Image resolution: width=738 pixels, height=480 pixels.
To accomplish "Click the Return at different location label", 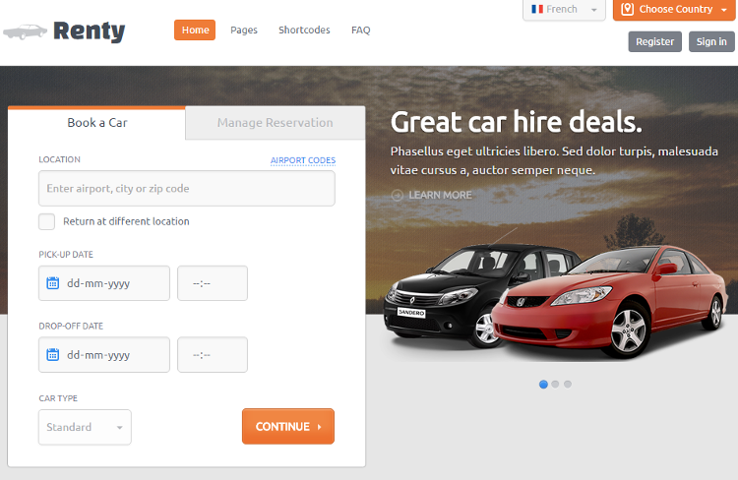I will point(126,221).
